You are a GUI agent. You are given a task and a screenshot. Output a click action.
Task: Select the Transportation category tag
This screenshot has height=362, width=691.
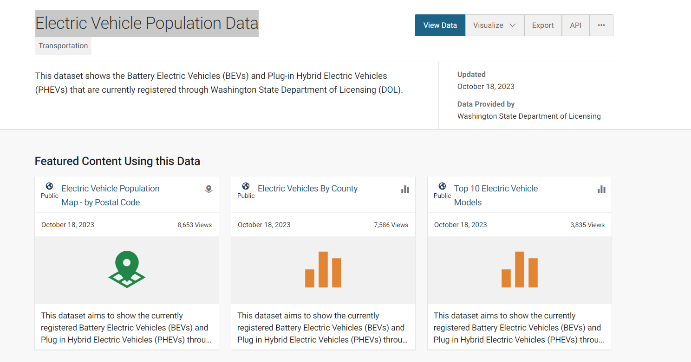(63, 45)
